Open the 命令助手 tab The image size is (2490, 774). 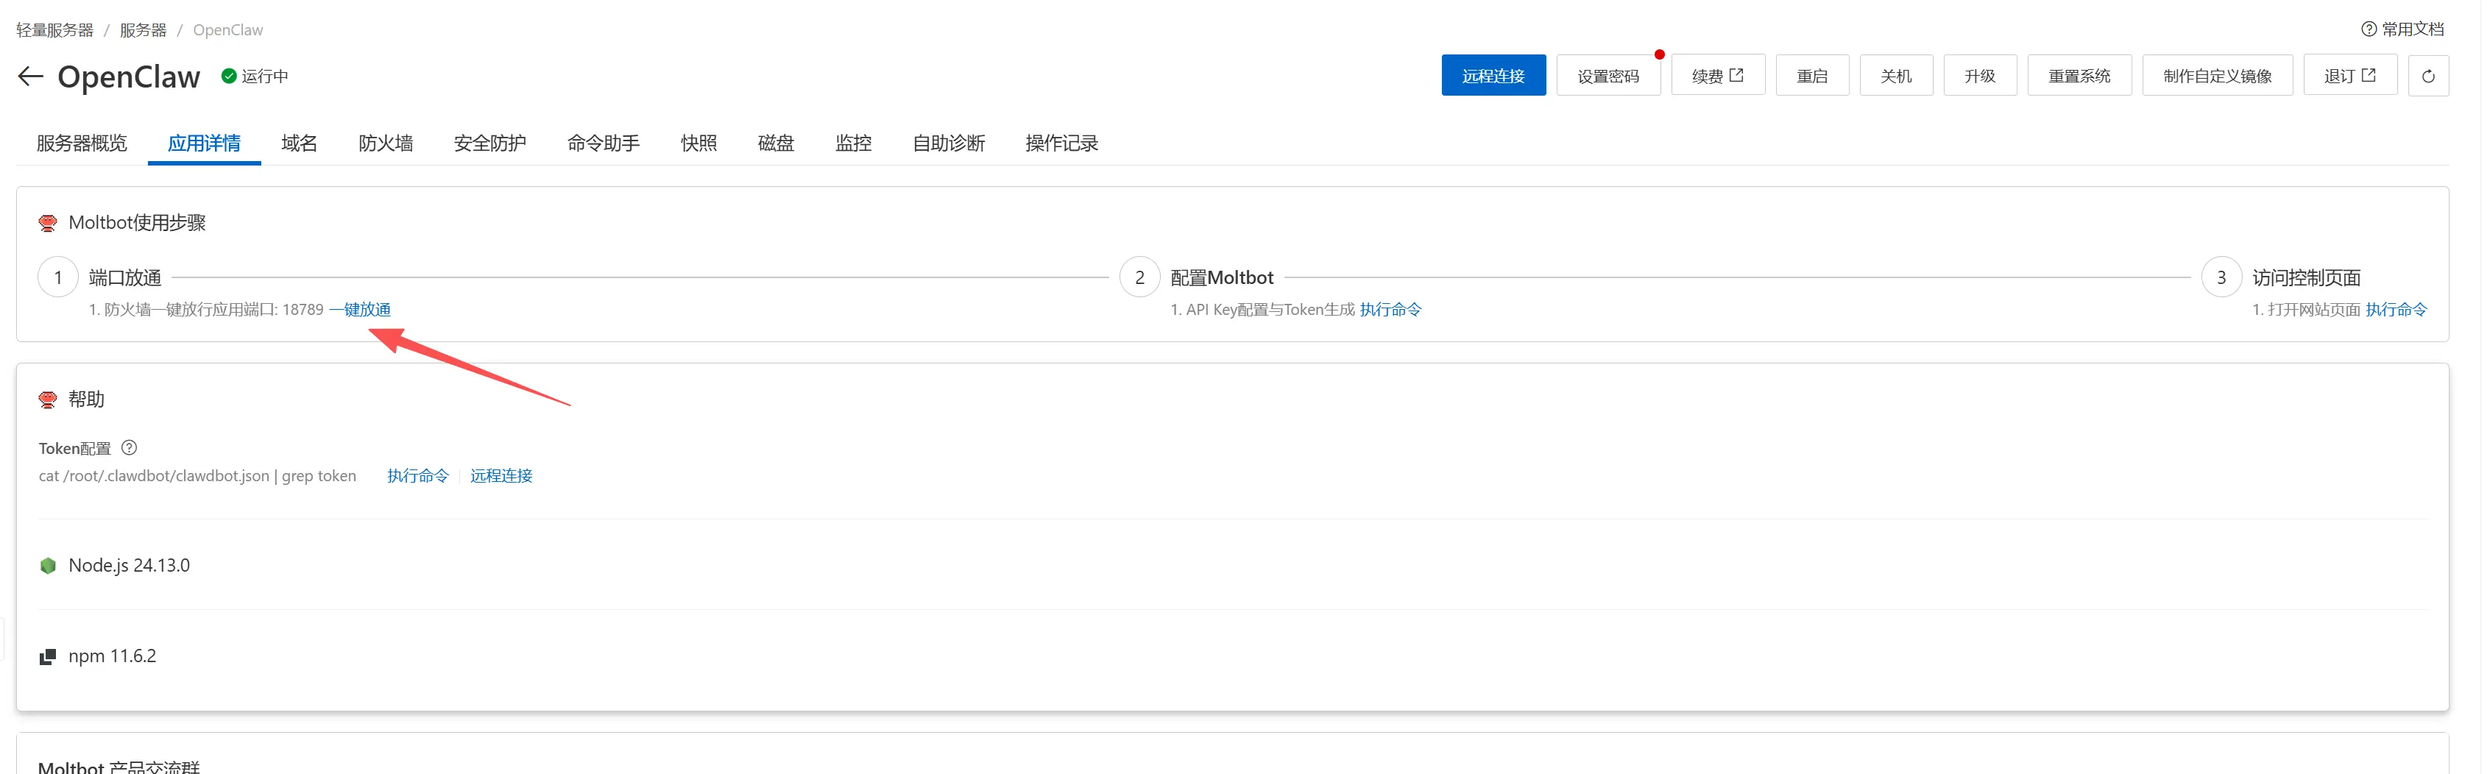(x=603, y=143)
